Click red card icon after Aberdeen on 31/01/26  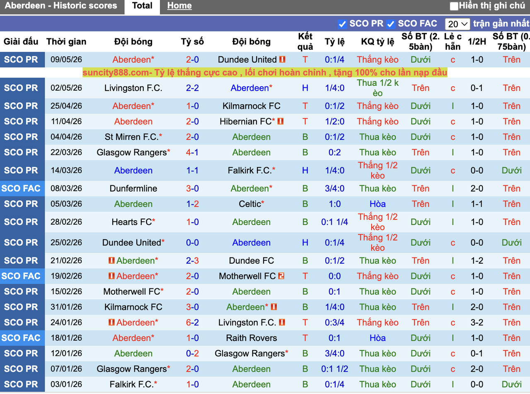tap(273, 307)
